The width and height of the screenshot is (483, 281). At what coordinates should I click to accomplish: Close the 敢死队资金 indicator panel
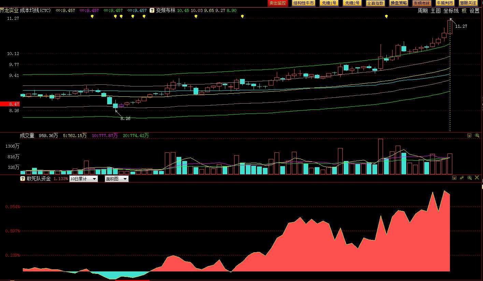[477, 178]
